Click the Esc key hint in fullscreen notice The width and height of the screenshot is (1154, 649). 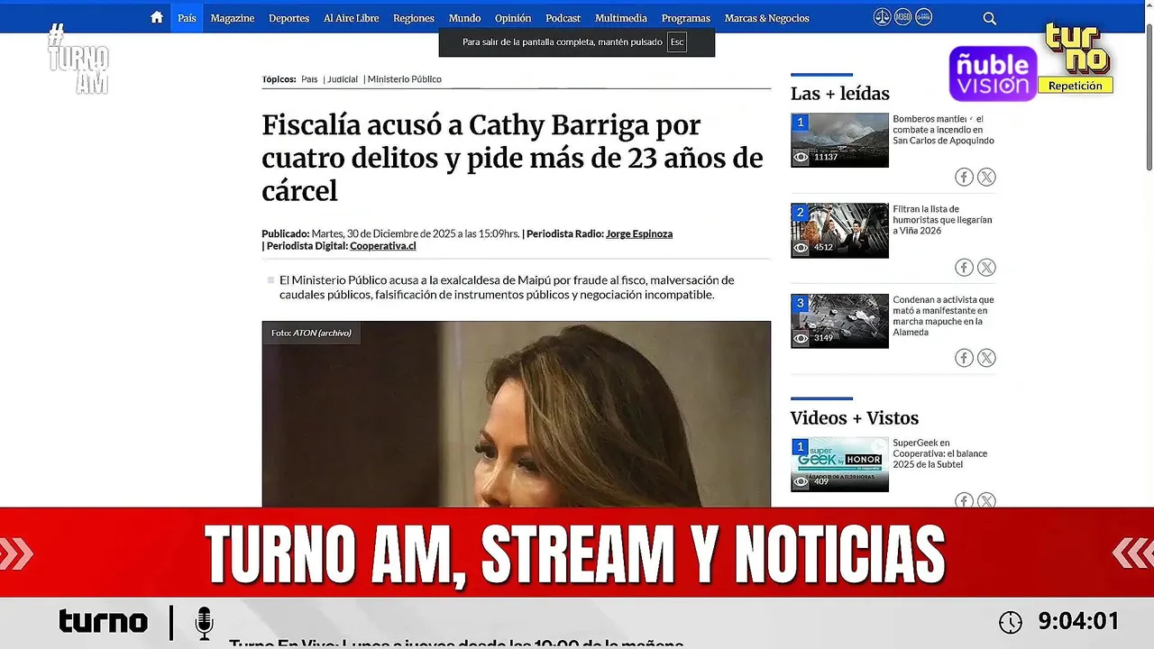click(x=677, y=42)
